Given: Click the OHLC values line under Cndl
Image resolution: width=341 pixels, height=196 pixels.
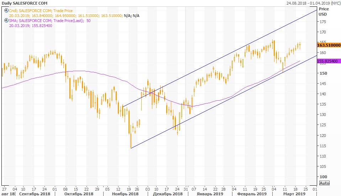Looking at the screenshot, I should 66,16.
